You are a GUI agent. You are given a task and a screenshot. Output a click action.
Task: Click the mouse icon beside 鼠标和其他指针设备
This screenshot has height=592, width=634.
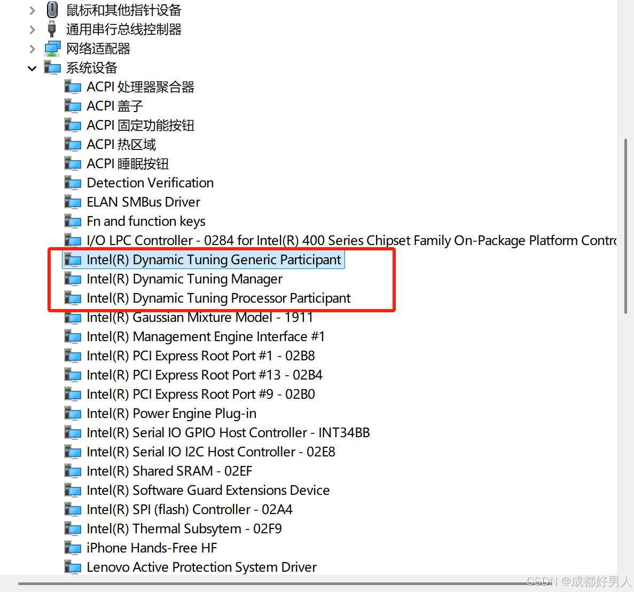(x=52, y=10)
